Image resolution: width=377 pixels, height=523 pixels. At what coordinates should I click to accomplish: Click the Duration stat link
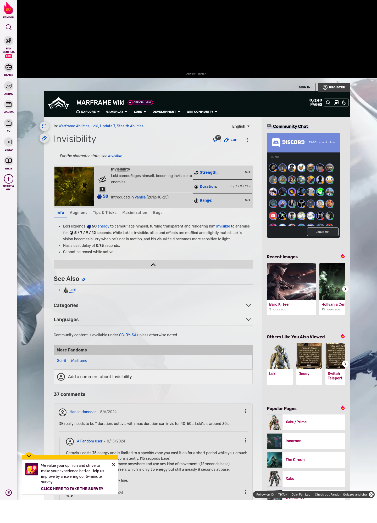208,186
